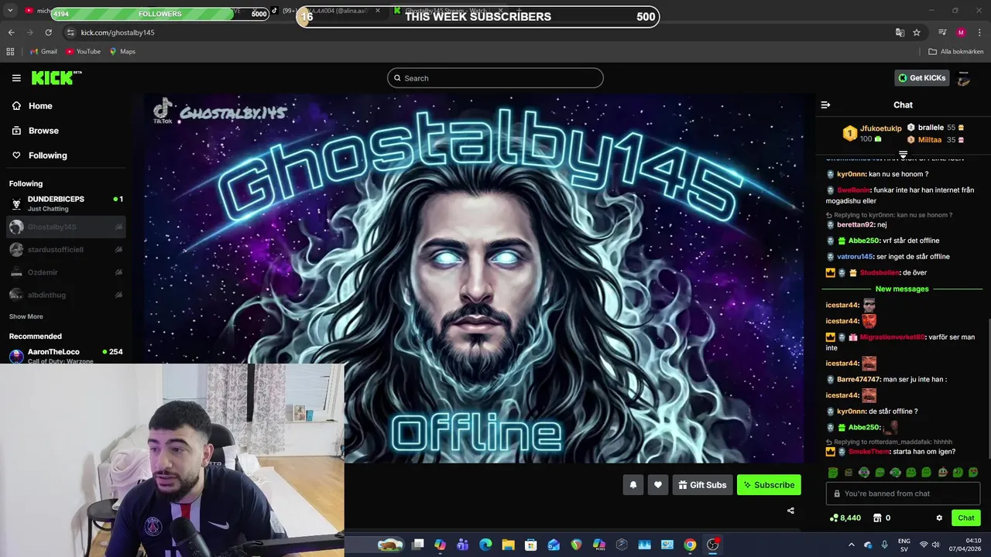
Task: Show hidden system tray icons
Action: coord(852,545)
